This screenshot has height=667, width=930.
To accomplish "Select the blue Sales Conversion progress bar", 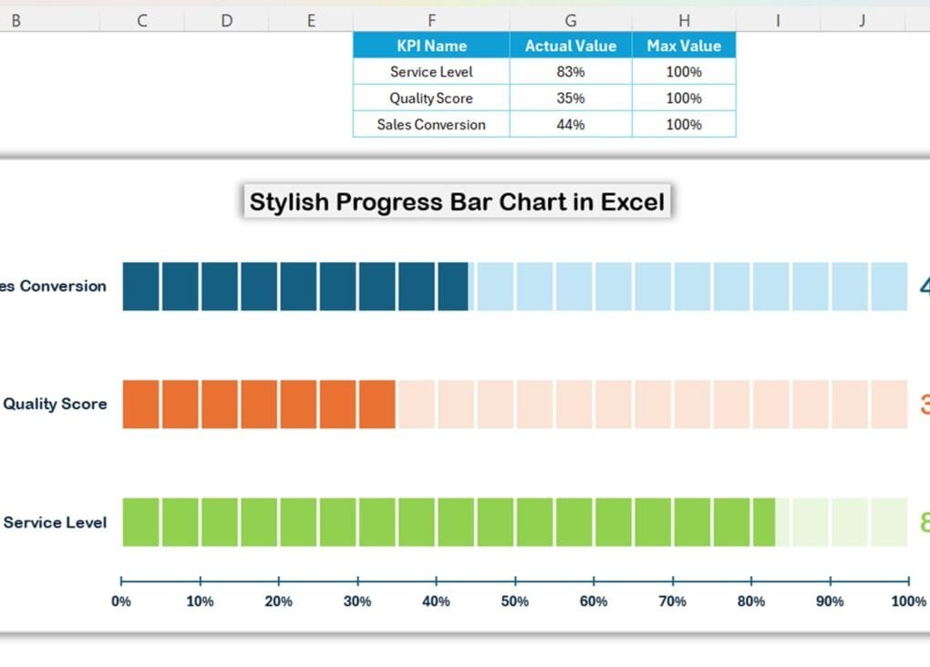I will pos(292,285).
